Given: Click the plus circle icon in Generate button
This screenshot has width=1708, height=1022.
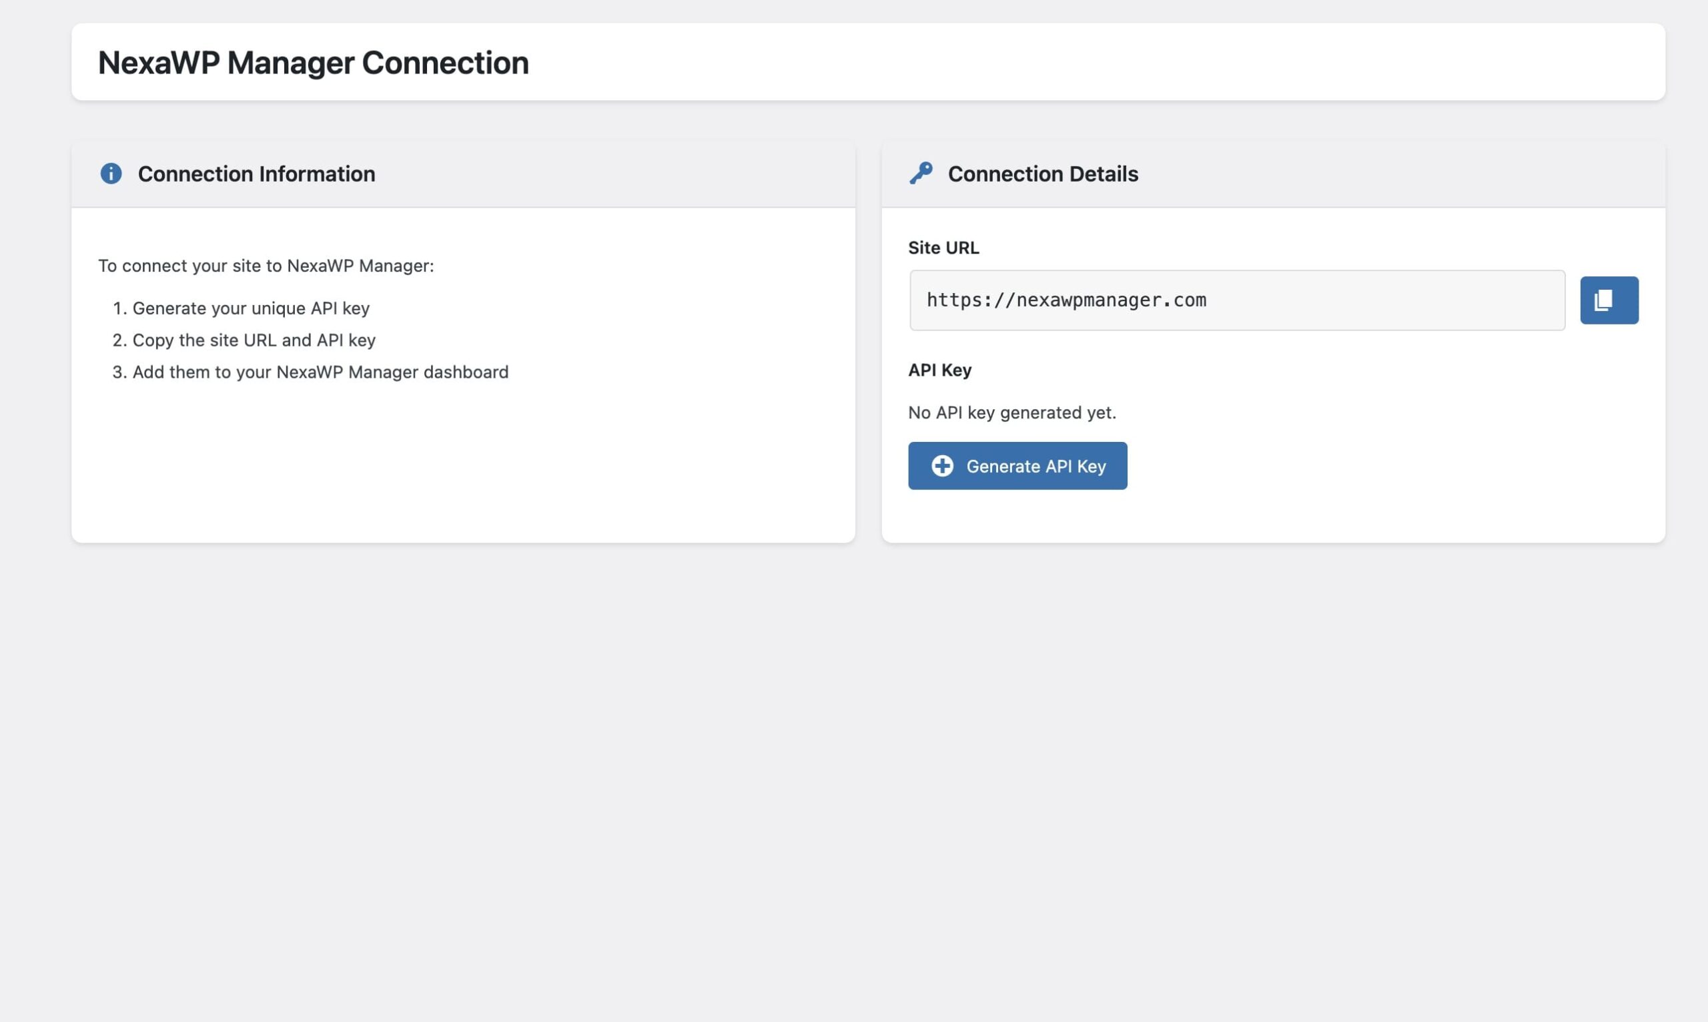Looking at the screenshot, I should point(942,466).
